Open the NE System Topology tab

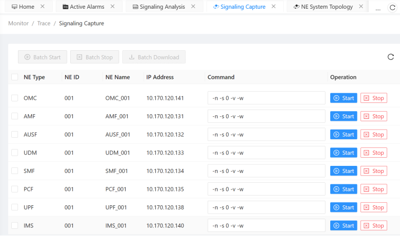pos(326,7)
